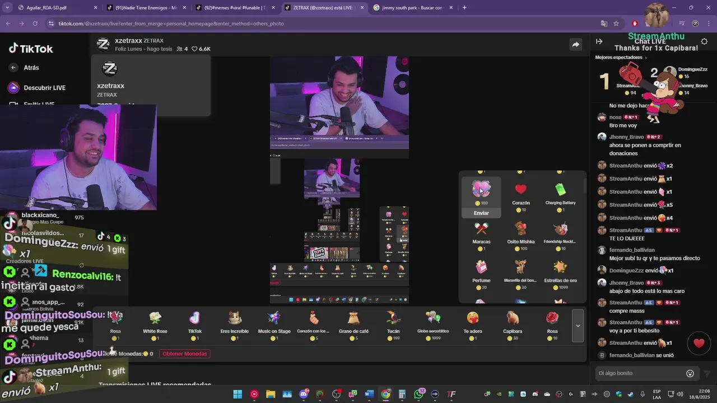This screenshot has height=403, width=717.
Task: Open Descubrir LIVE in sidebar
Action: [37, 88]
